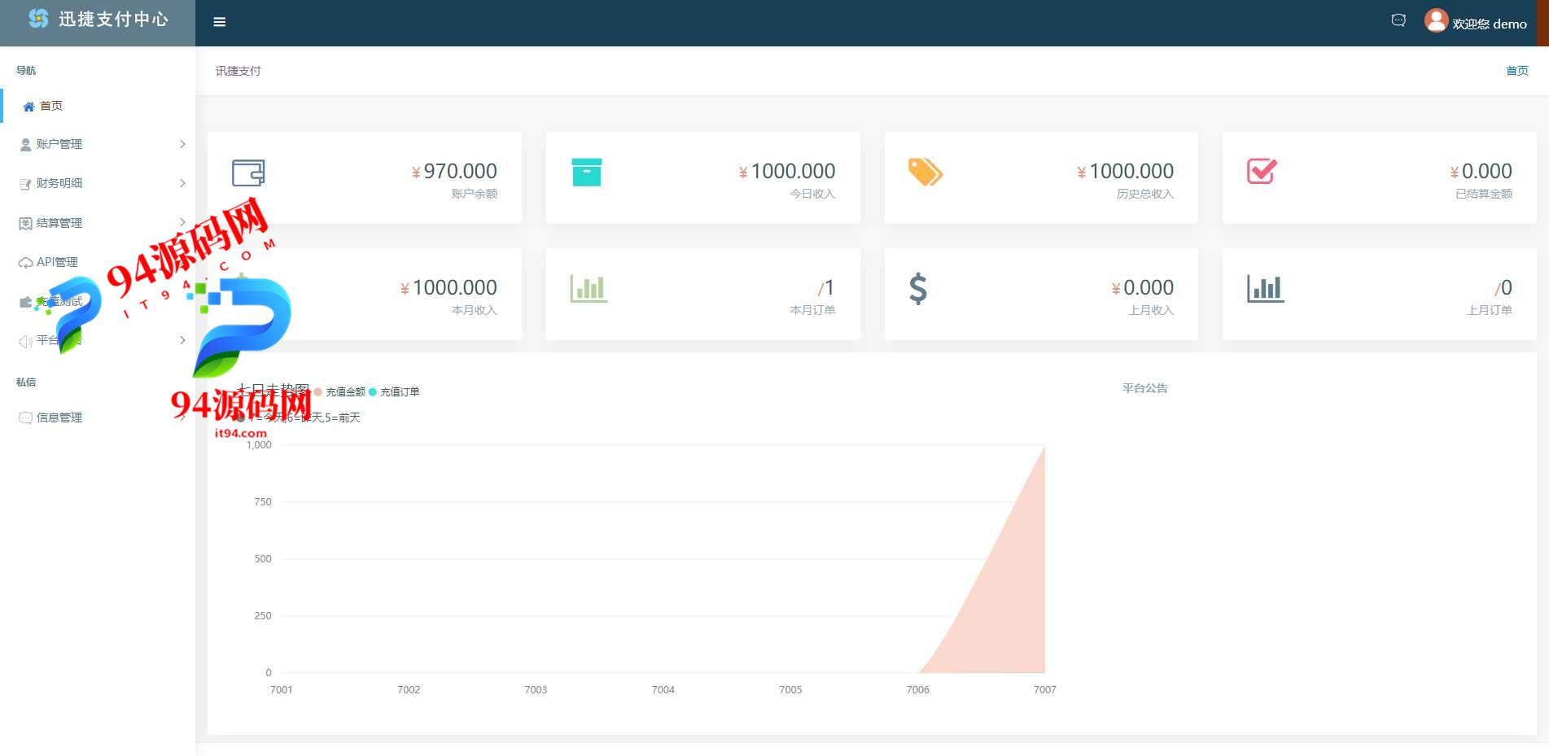Expand the 账户管理 chevron arrow
This screenshot has width=1549, height=756.
click(x=182, y=144)
